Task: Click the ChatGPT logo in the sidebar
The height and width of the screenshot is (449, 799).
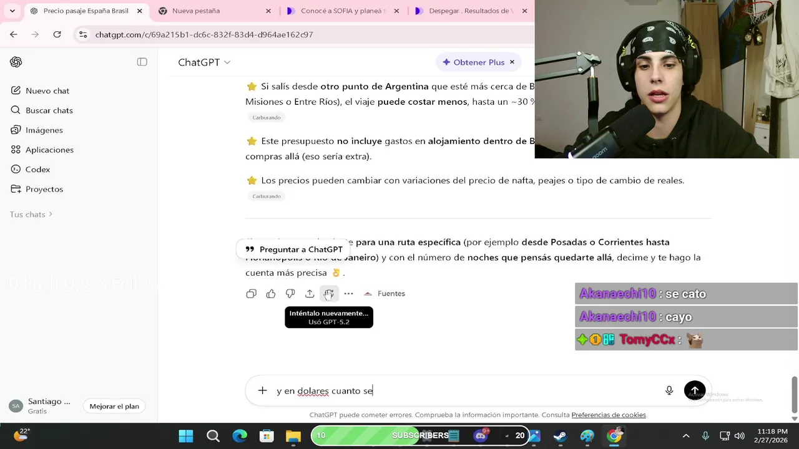Action: point(16,62)
